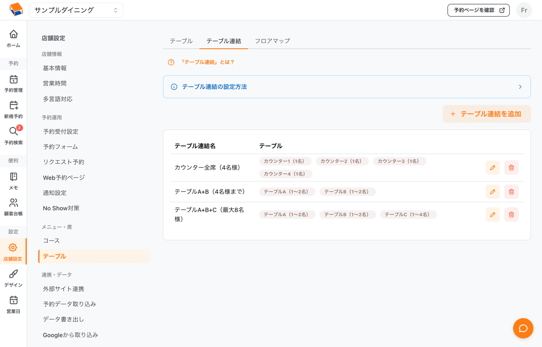The width and height of the screenshot is (542, 347).
Task: Click テーブルA+B+C（最大8名様） row name
Action: [210, 215]
